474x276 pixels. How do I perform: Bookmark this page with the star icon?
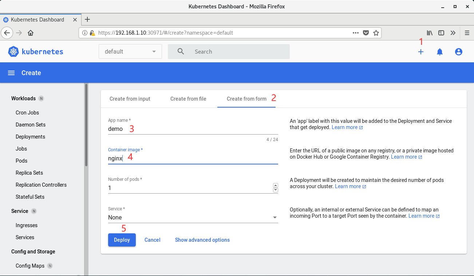376,33
